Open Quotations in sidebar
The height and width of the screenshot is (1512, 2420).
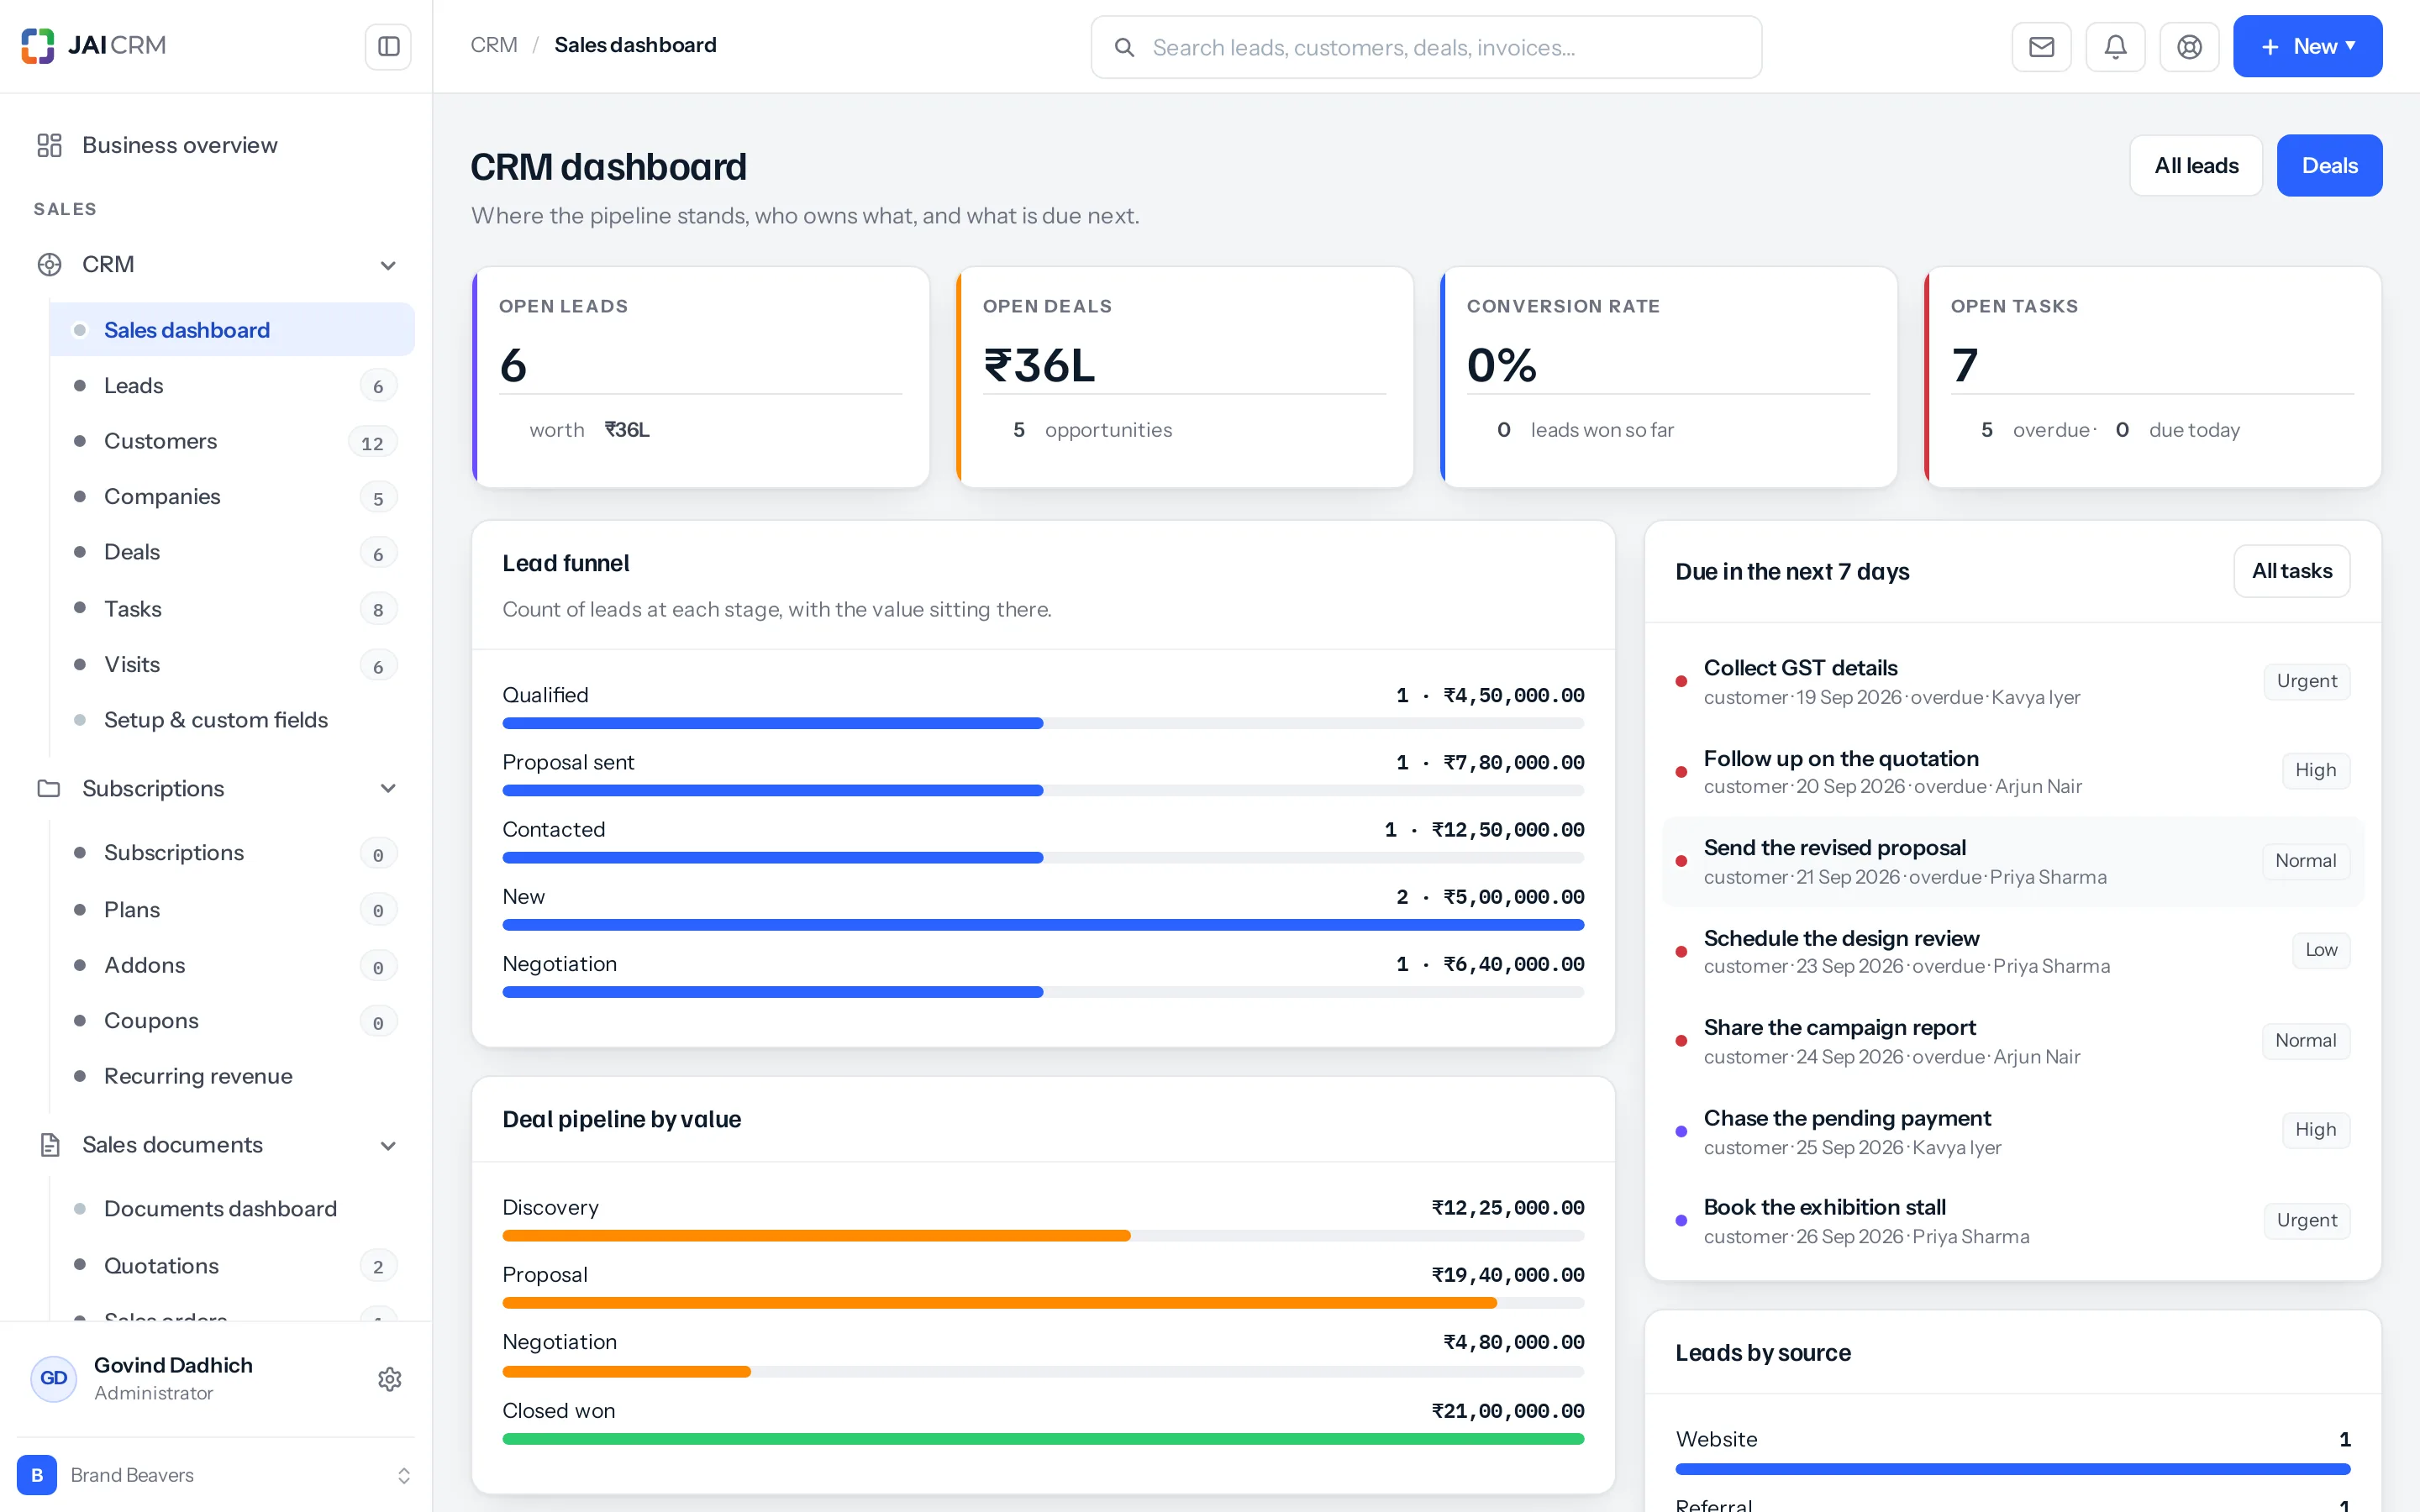[232, 1265]
